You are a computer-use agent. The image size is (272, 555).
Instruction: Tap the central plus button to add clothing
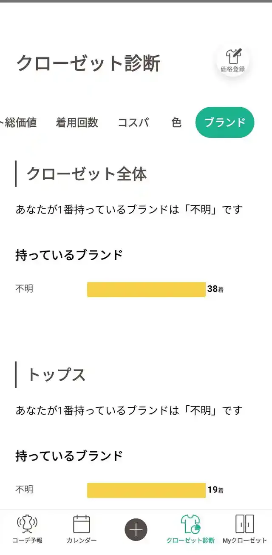(135, 529)
